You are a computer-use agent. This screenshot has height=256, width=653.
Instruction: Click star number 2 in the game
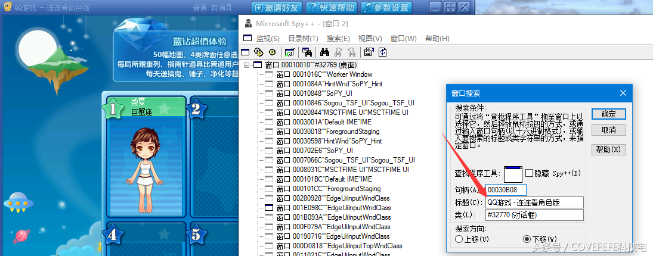(x=196, y=109)
